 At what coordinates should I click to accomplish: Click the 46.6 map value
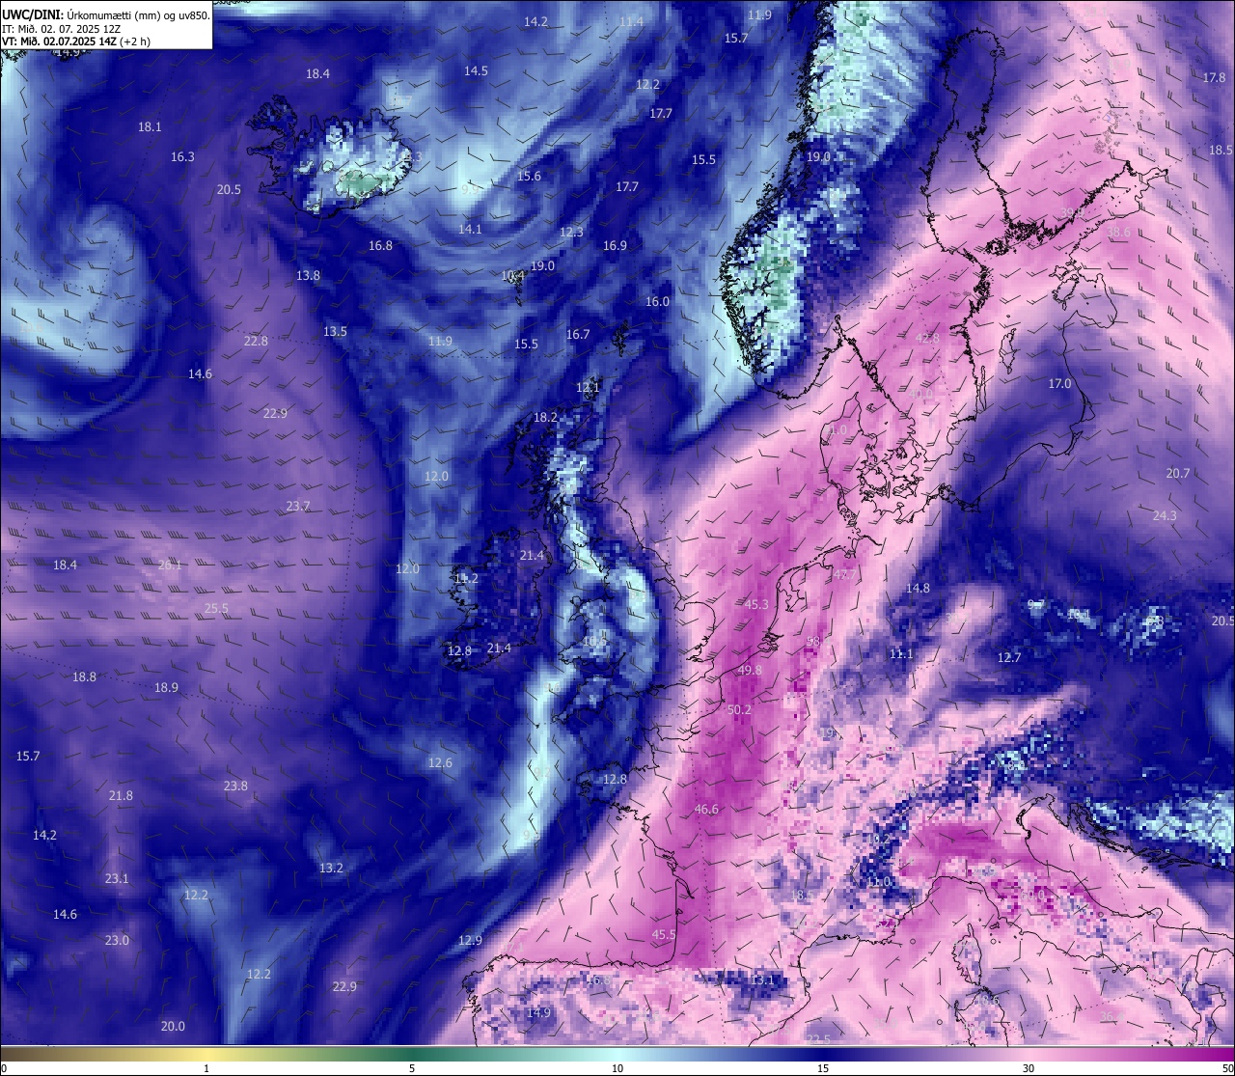tap(706, 809)
